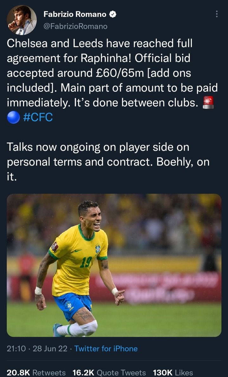The height and width of the screenshot is (377, 228).
Task: Open the attached Raphinha photo
Action: [114, 265]
